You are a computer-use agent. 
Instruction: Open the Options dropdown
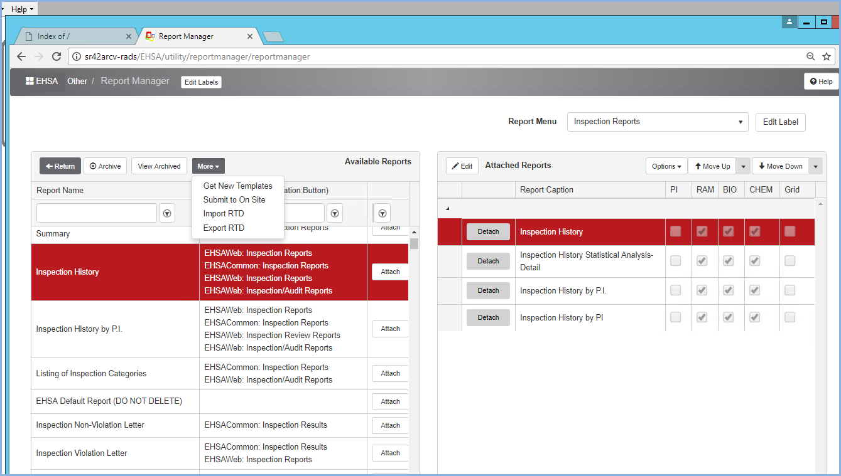click(x=666, y=166)
